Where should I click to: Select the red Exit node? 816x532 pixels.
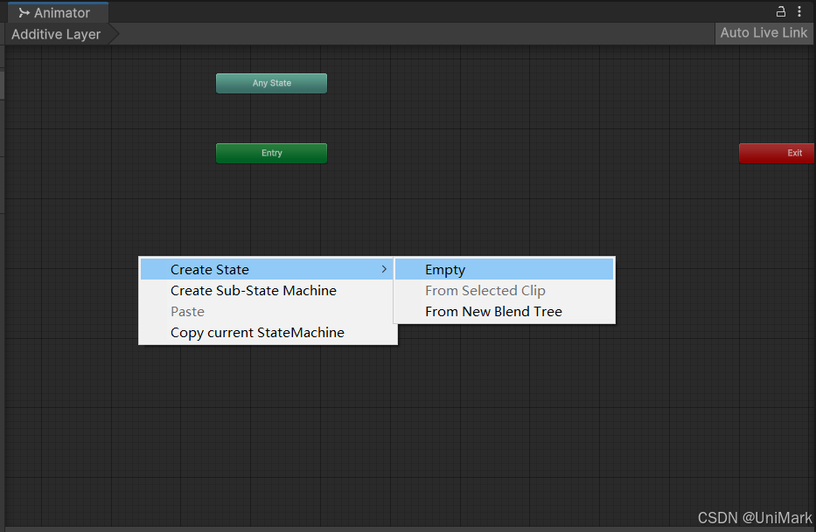[x=777, y=153]
